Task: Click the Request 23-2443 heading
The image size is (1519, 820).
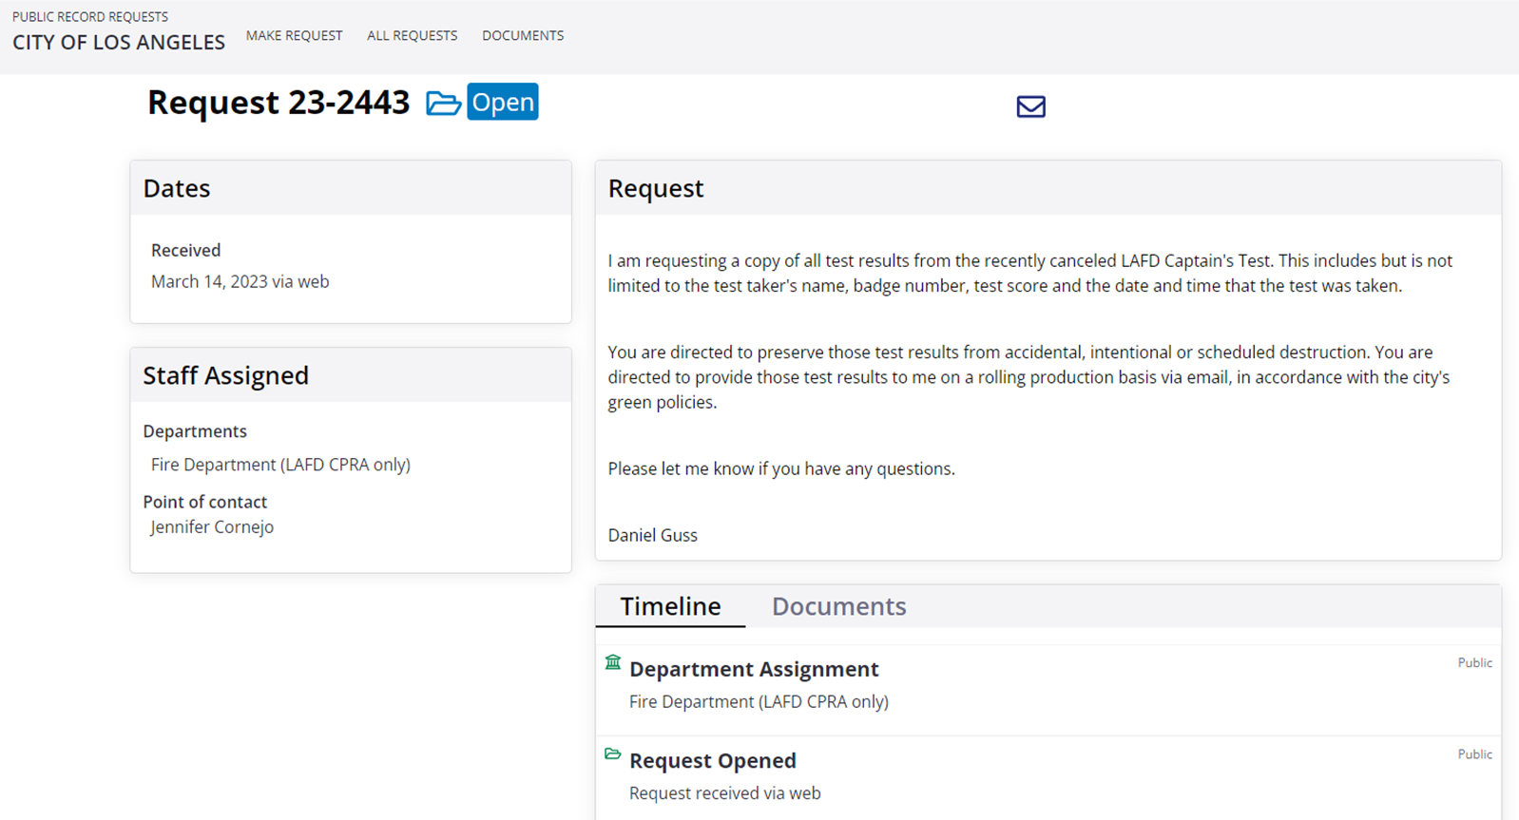Action: click(x=279, y=102)
